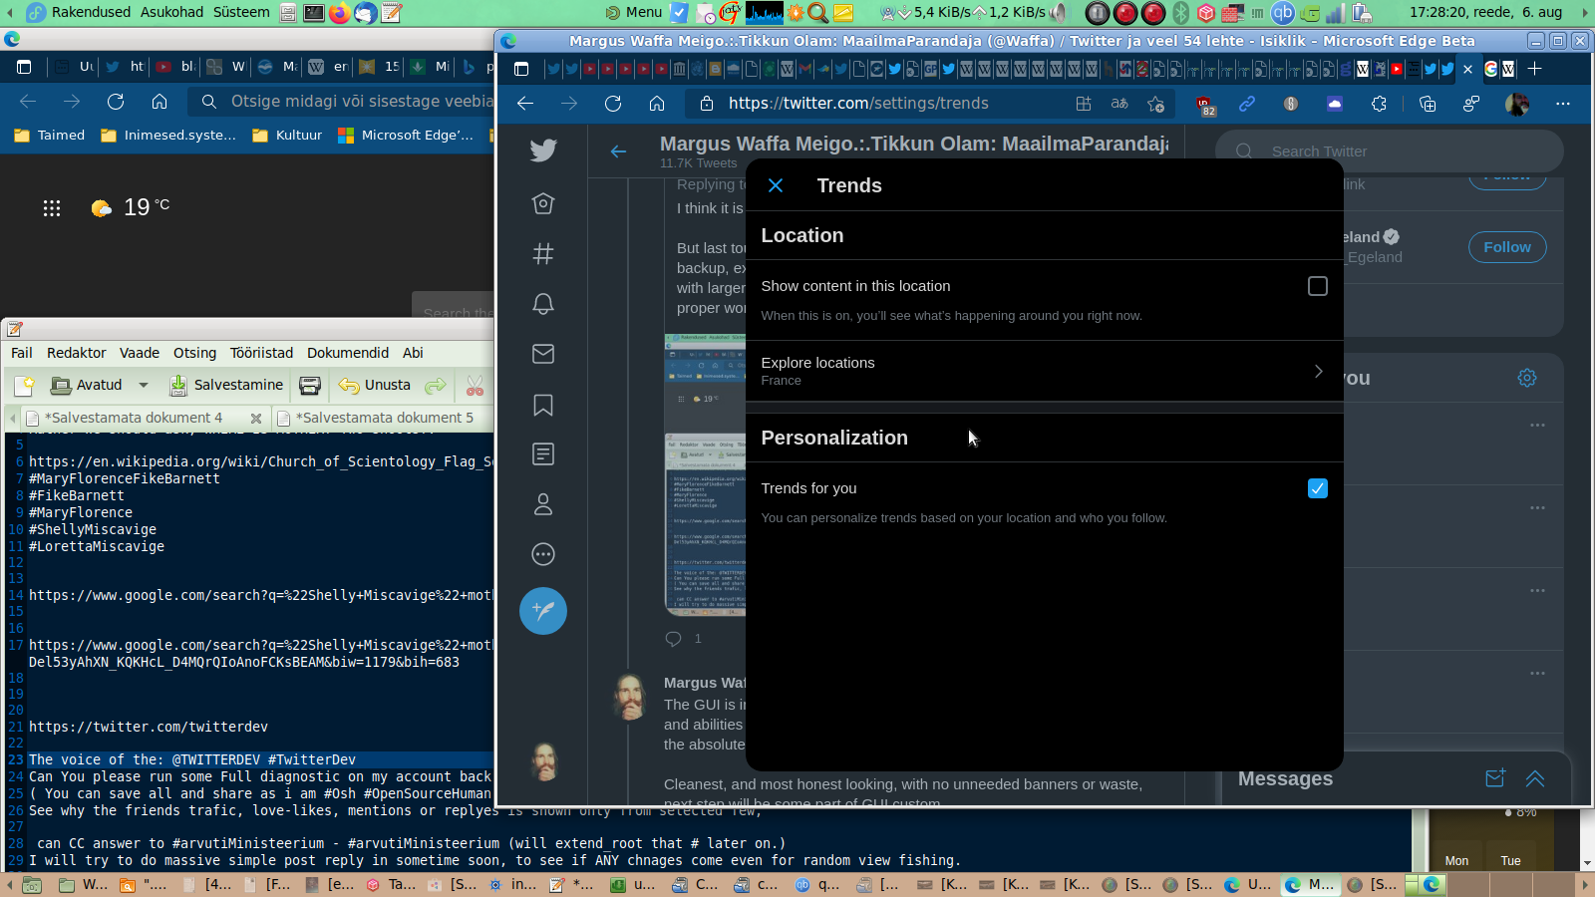Uncheck the Trends for you checkbox

point(1317,488)
